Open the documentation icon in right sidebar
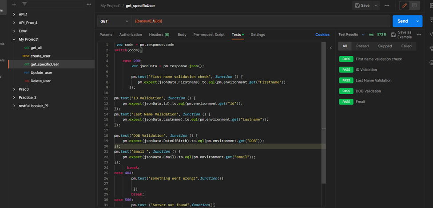The width and height of the screenshot is (433, 208). [x=431, y=5]
